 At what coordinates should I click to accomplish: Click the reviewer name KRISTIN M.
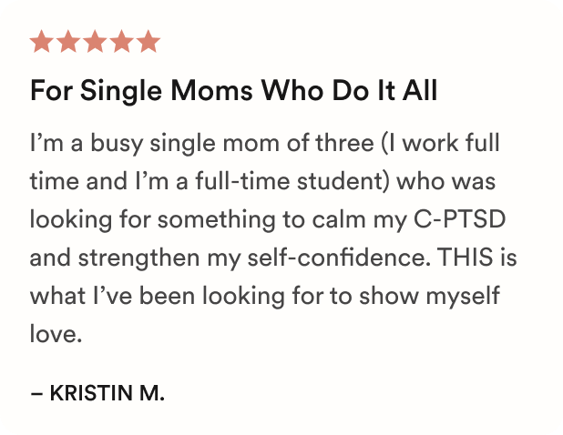click(x=107, y=393)
